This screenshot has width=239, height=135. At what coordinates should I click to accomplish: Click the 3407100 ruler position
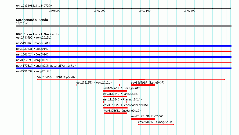tap(145, 11)
